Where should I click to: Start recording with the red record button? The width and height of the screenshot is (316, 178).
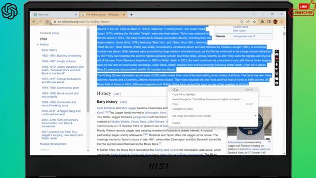pos(276,59)
